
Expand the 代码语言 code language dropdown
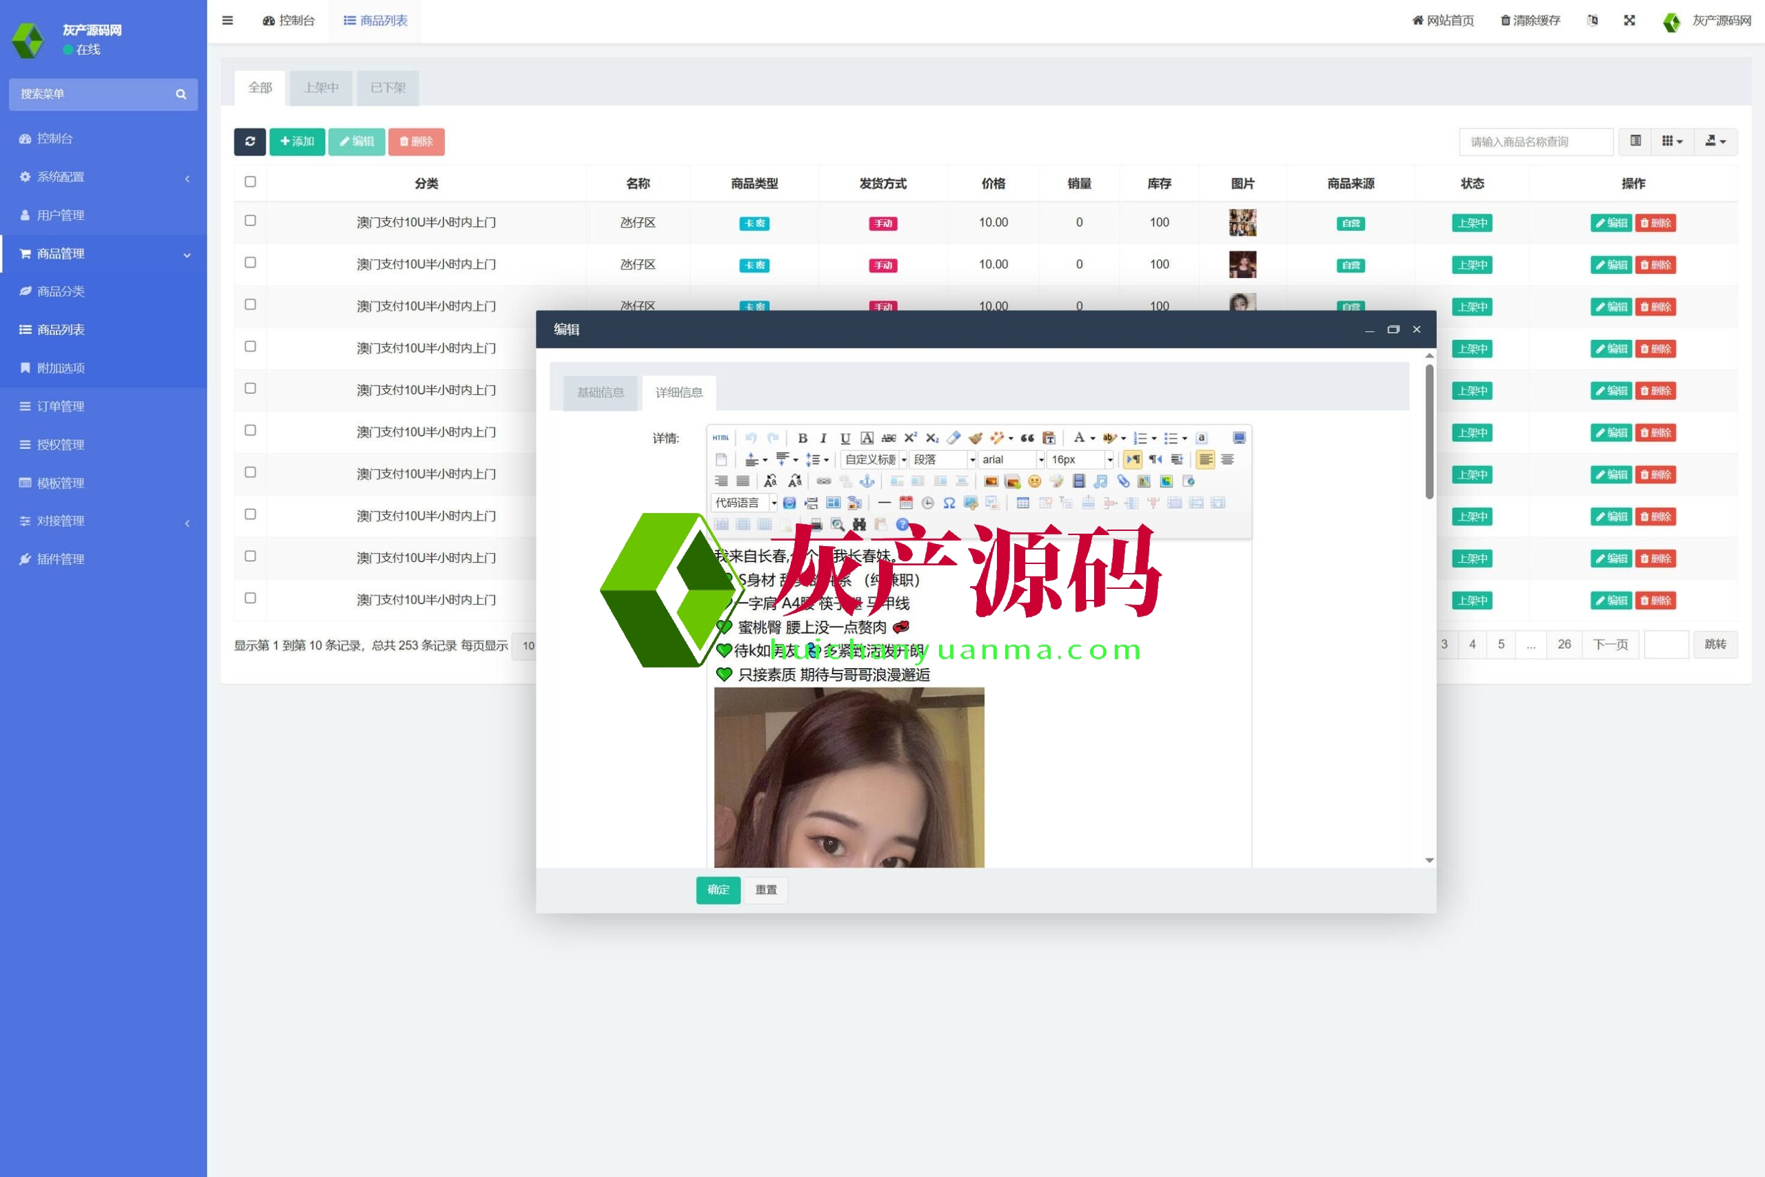744,503
